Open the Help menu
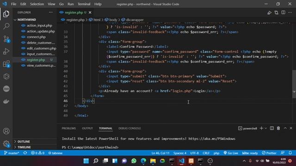Image resolution: width=296 pixels, height=166 pixels. (x=98, y=4)
